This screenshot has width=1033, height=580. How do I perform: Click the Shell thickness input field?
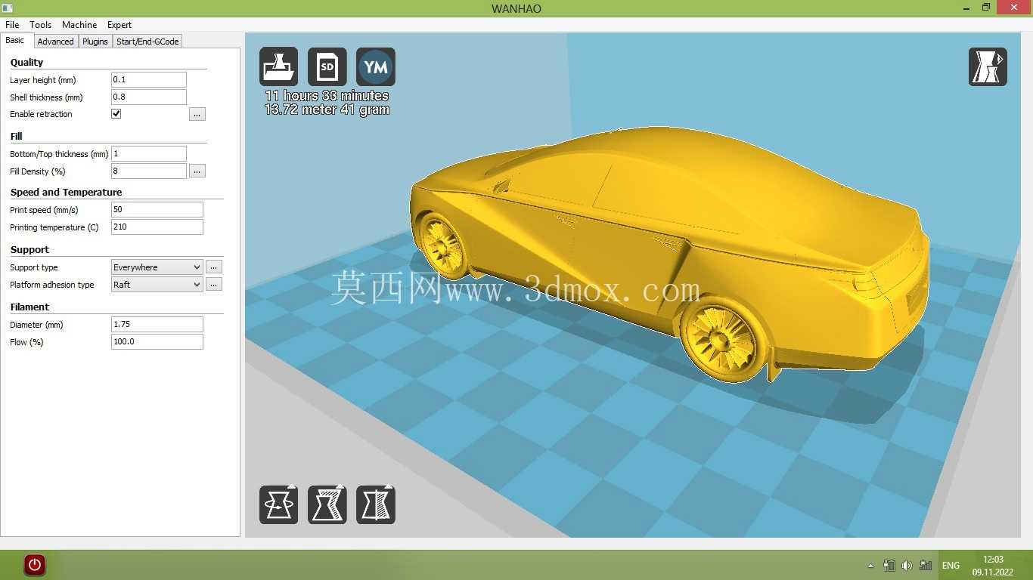(x=149, y=97)
